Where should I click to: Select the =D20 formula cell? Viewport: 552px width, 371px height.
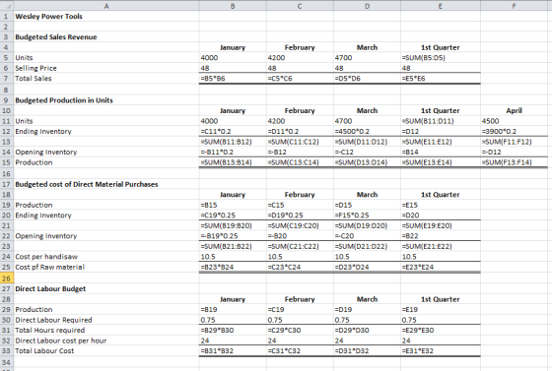click(440, 216)
